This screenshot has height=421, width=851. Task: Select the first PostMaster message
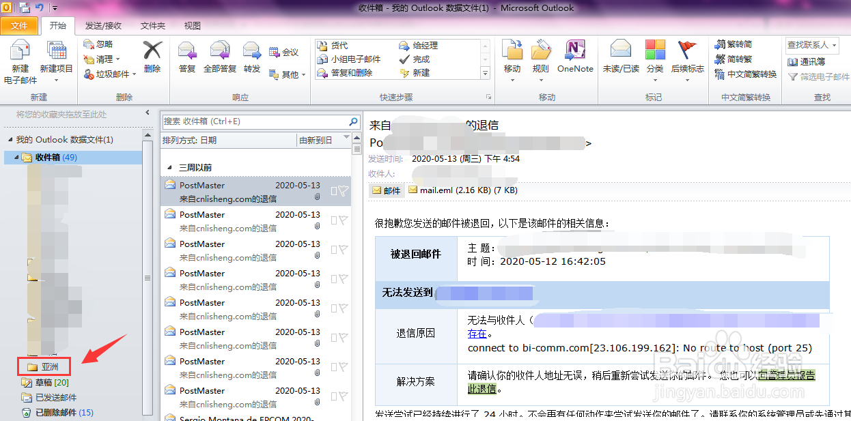[255, 192]
